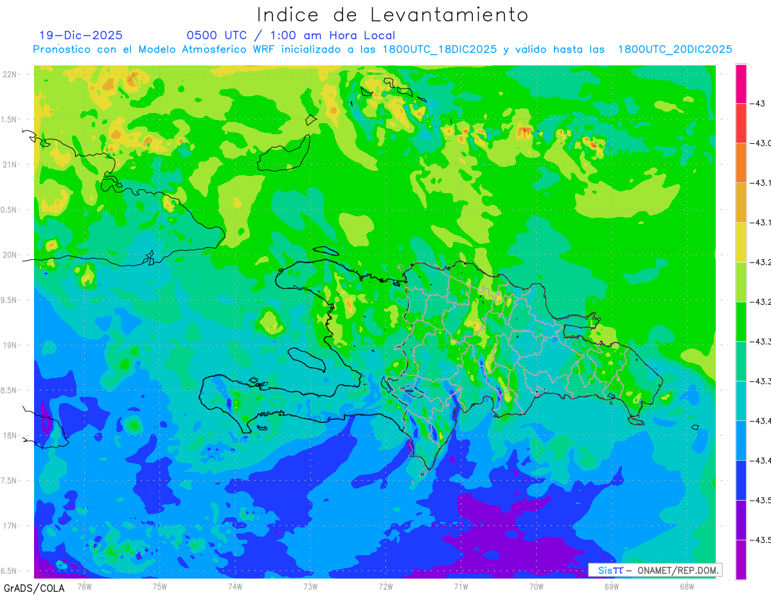Click the Tortuga Island outline north of Haiti
771x595 pixels.
click(326, 251)
